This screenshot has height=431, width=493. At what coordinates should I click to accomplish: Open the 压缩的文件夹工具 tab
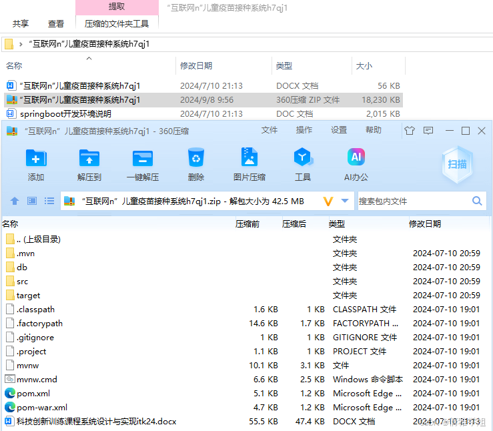(x=117, y=24)
